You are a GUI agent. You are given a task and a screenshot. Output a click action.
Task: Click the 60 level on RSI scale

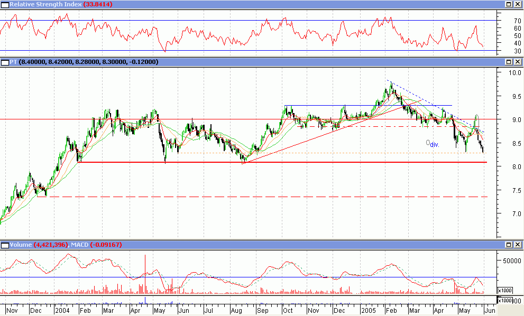517,29
